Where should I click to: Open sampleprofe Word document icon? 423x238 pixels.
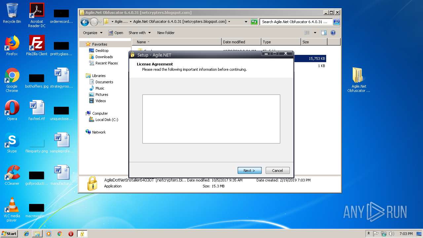pos(61,143)
